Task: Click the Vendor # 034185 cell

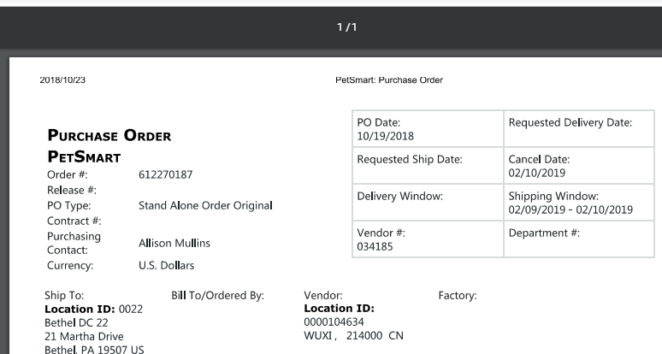Action: pos(427,239)
